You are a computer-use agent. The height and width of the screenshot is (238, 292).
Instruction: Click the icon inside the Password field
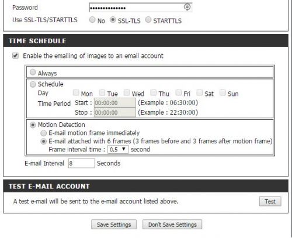[187, 7]
